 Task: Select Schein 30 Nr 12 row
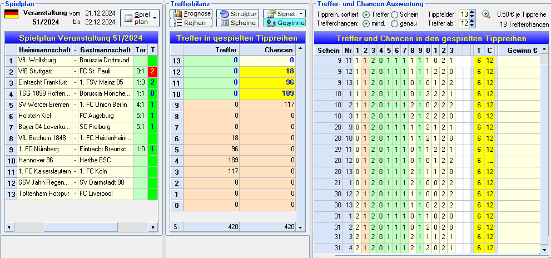[427, 195]
